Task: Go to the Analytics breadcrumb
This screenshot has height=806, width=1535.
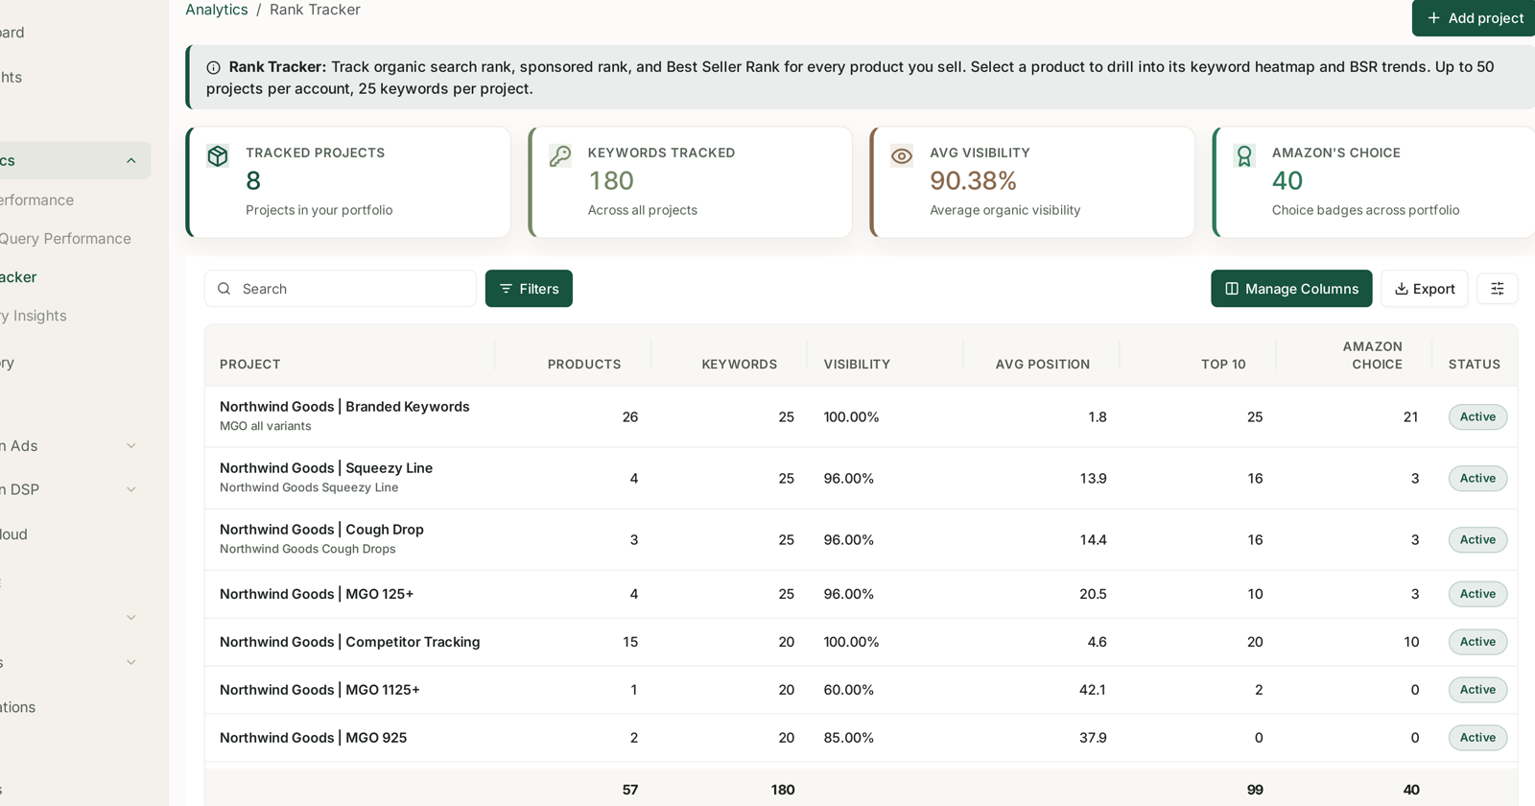Action: coord(216,10)
